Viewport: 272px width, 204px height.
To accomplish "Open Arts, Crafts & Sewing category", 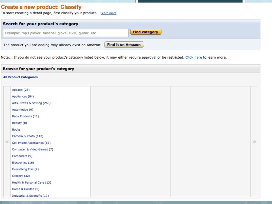I will (x=31, y=103).
